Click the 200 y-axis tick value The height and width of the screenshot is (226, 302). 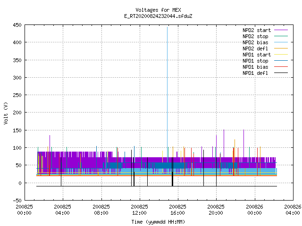tap(17, 113)
